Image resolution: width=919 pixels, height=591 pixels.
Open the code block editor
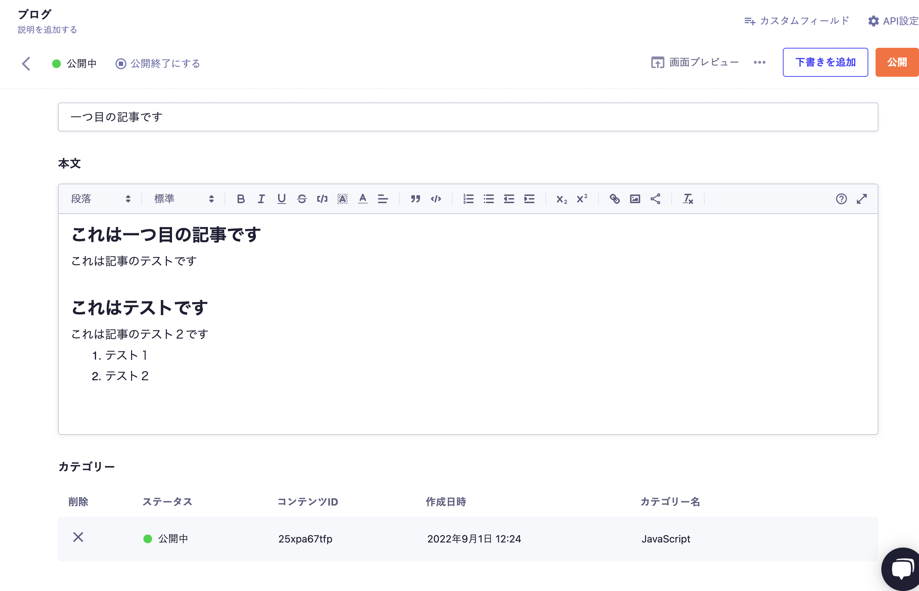coord(436,199)
